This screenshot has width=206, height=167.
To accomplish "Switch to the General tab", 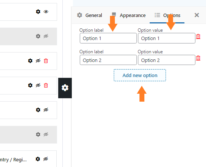I will click(90, 15).
